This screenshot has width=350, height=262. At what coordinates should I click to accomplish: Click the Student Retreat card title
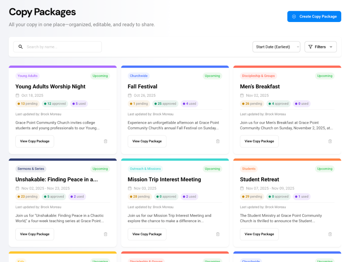(x=259, y=179)
